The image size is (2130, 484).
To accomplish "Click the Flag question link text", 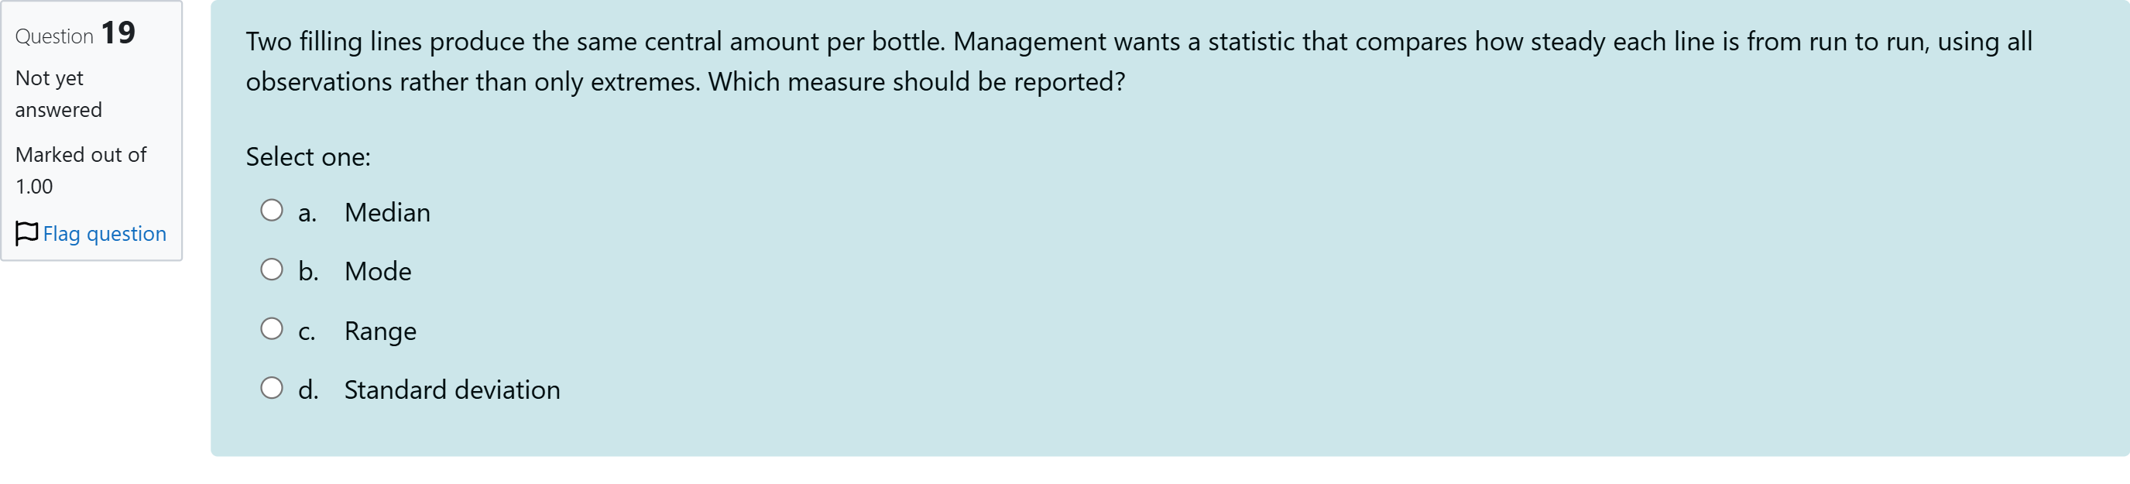I will 105,234.
